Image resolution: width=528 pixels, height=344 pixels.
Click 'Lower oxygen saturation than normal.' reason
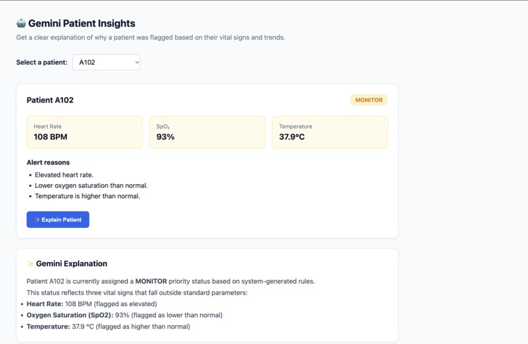[91, 185]
